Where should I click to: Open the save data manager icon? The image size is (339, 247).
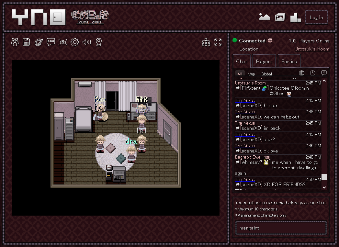click(27, 42)
